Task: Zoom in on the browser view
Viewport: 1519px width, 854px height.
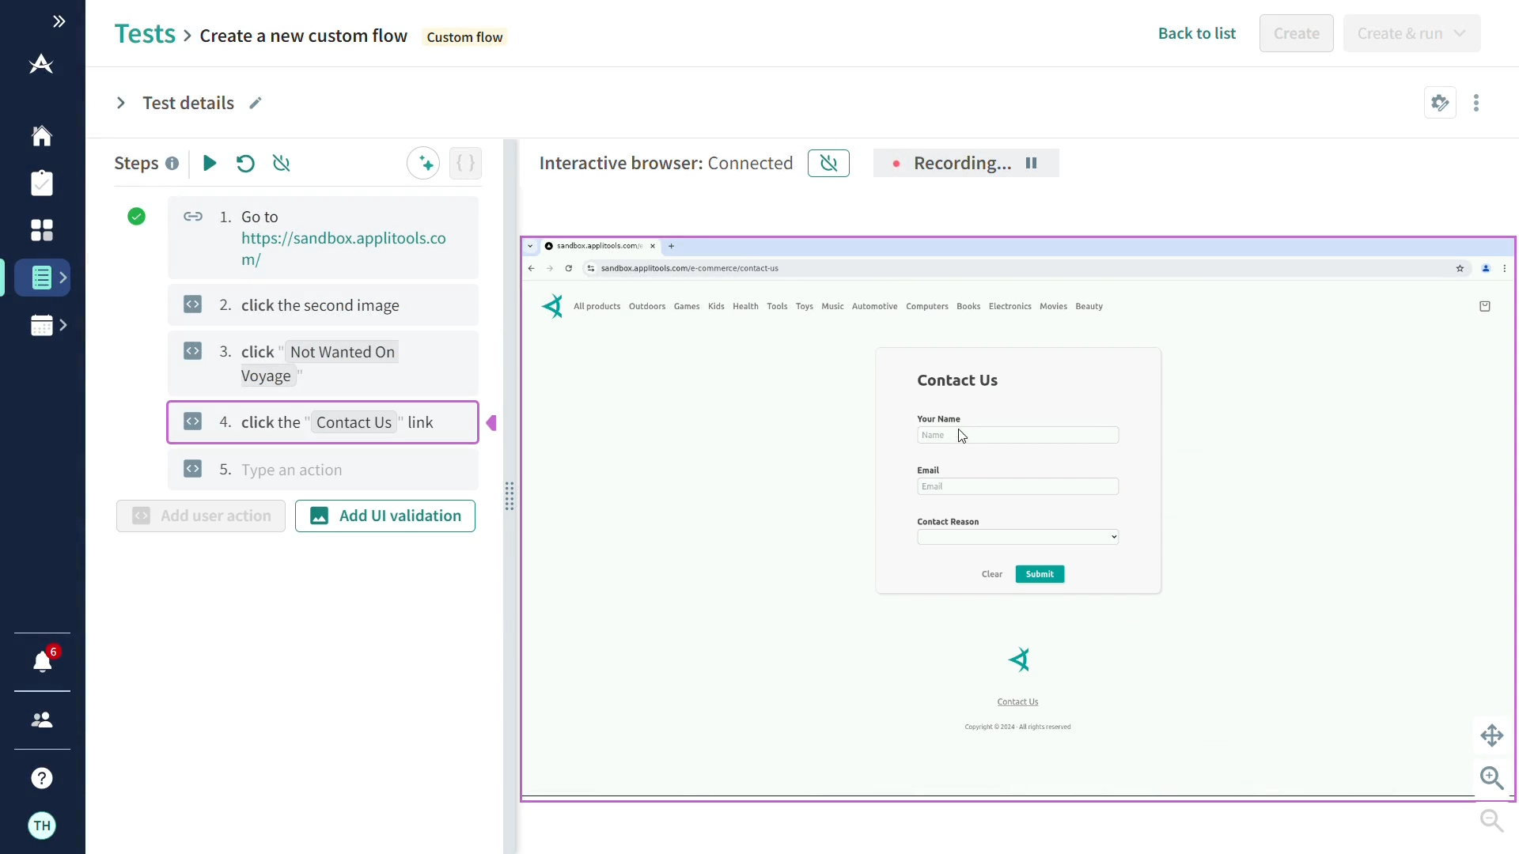Action: (1492, 778)
